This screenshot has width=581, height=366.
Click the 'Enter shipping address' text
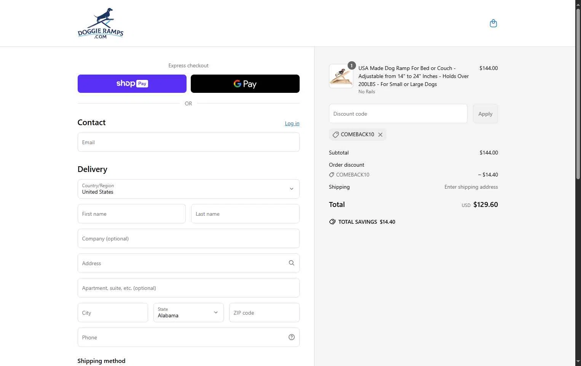[471, 187]
